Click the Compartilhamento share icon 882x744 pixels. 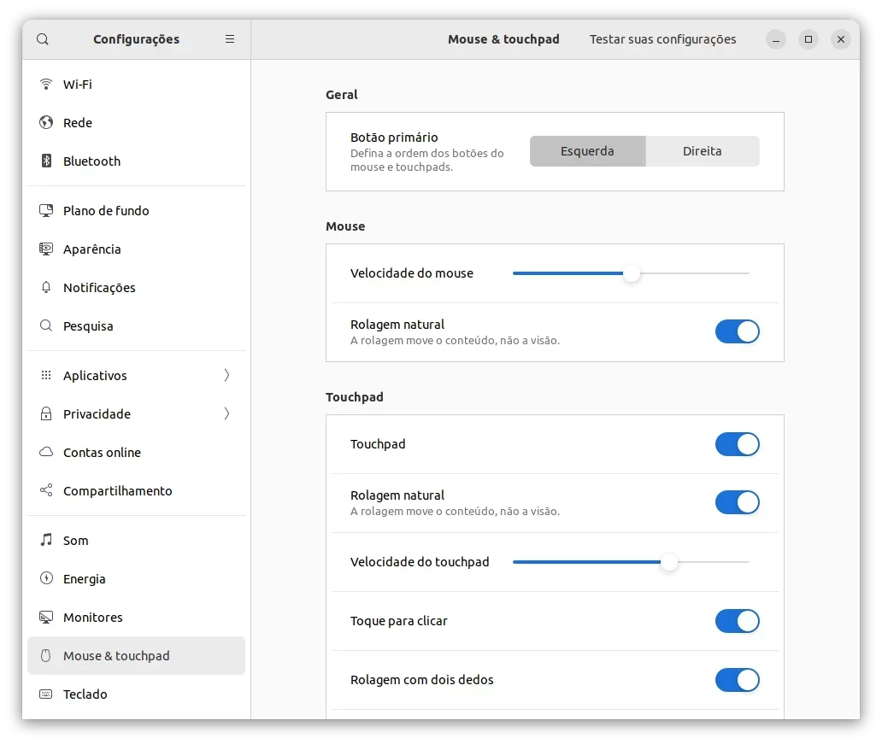tap(46, 490)
